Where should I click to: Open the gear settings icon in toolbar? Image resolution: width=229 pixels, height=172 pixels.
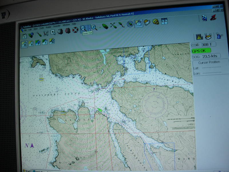pyautogui.click(x=155, y=22)
